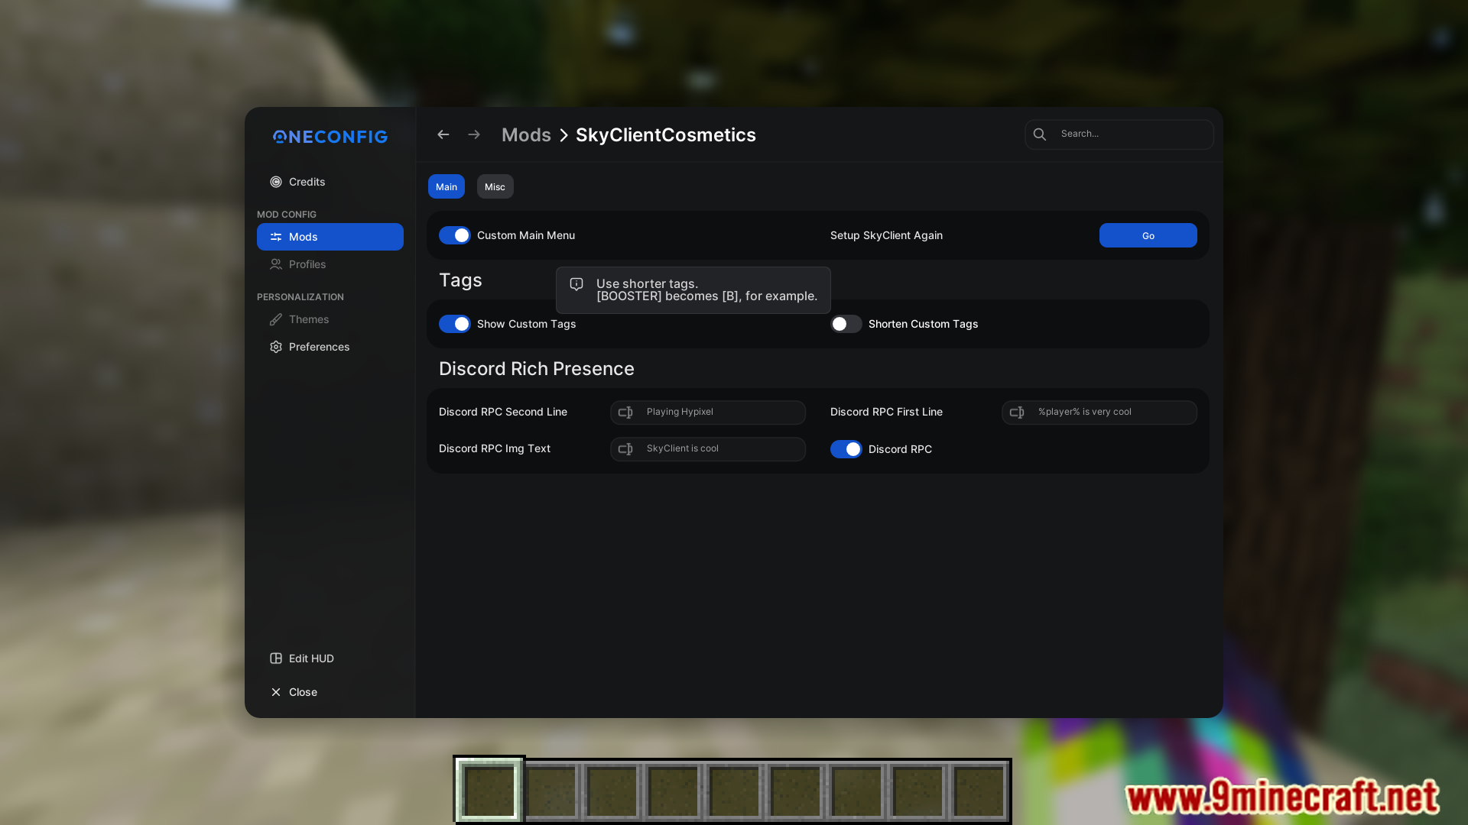Click the Setup SkyClient Again label
The width and height of the screenshot is (1468, 825).
tap(886, 235)
